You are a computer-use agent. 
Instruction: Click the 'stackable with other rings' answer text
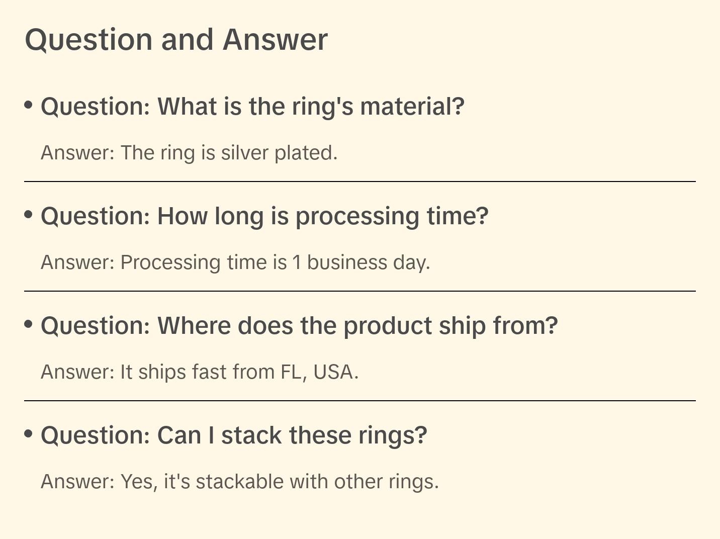pyautogui.click(x=317, y=482)
